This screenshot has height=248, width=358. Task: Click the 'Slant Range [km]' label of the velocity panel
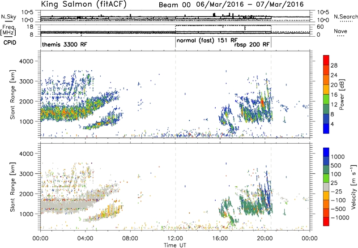13,187
